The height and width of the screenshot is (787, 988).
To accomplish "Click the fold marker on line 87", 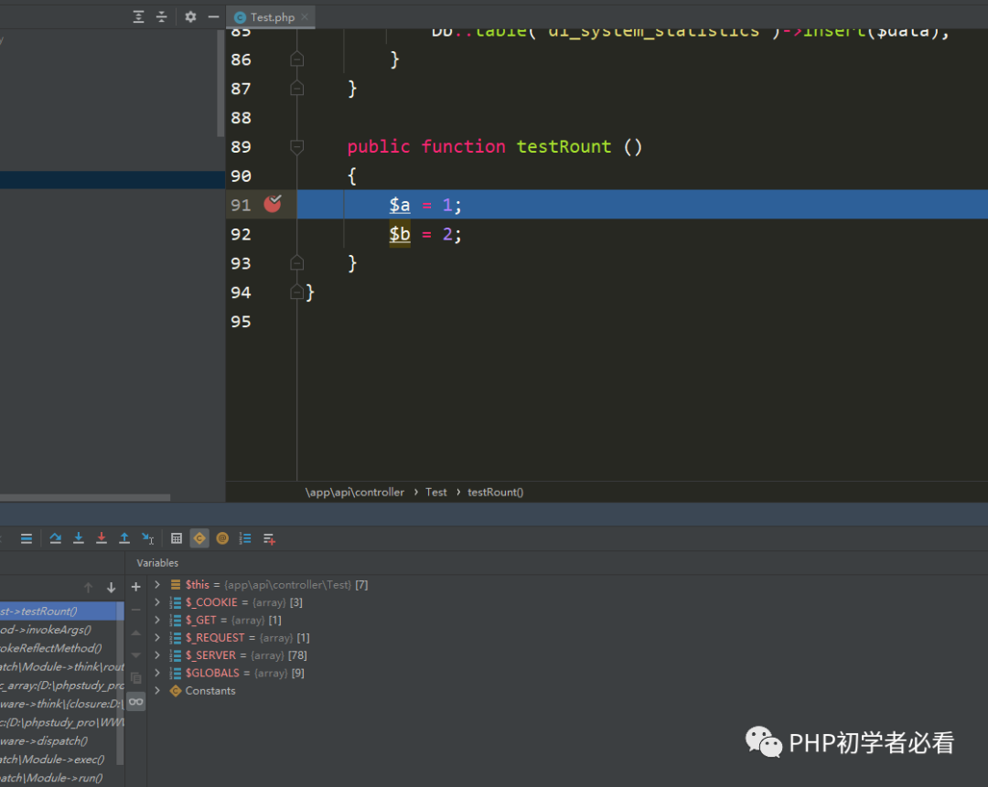I will pos(296,88).
